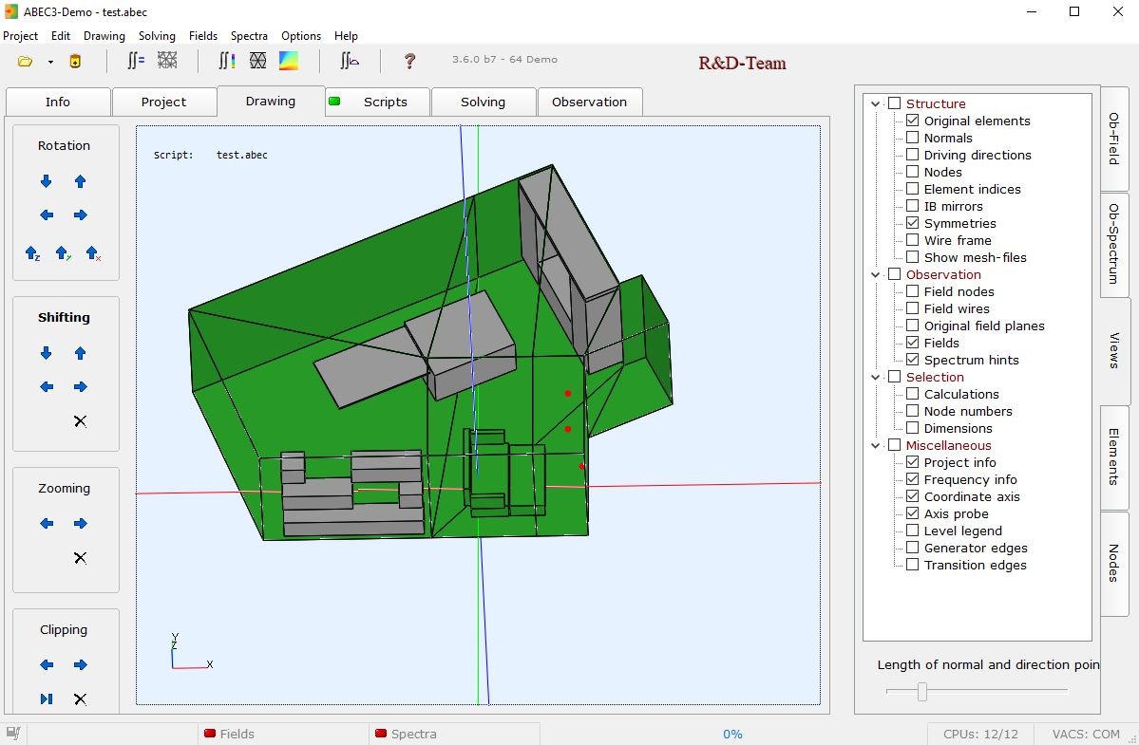This screenshot has height=745, width=1139.
Task: Click the Fields status bar button
Action: (x=230, y=735)
